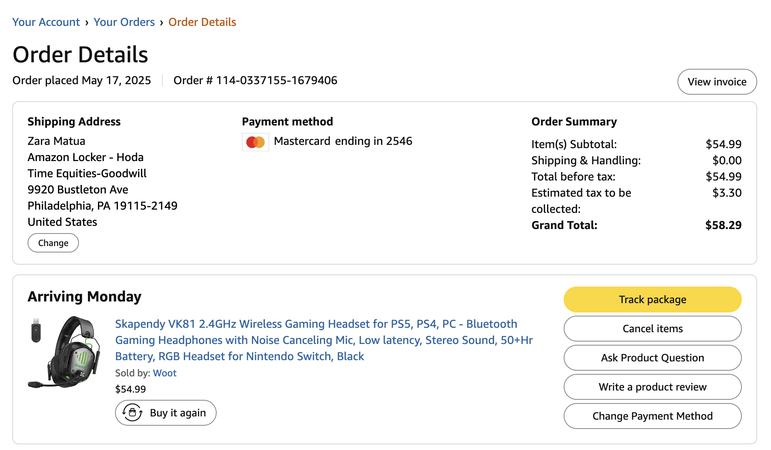Track package for this order
The width and height of the screenshot is (771, 450).
652,299
